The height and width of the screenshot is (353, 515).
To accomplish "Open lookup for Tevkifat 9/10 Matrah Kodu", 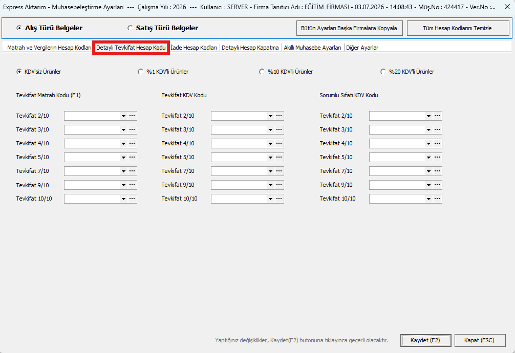I will (x=132, y=185).
